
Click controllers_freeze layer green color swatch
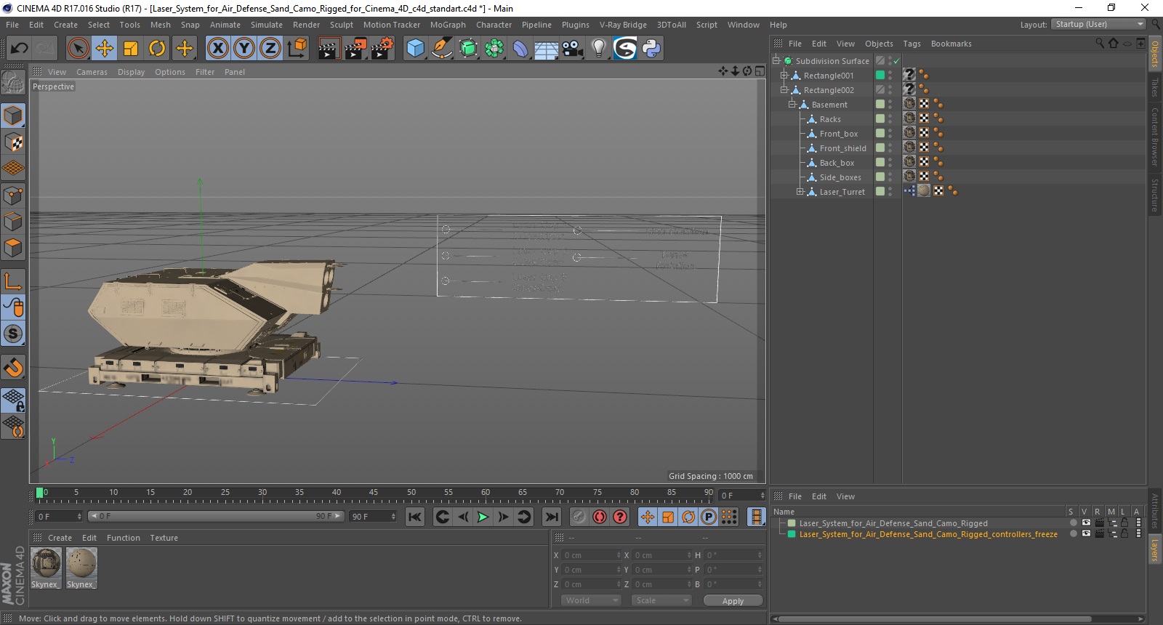pos(792,534)
